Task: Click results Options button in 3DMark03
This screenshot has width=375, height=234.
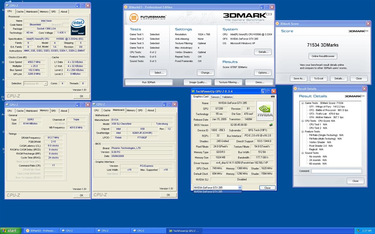Action: (x=263, y=73)
